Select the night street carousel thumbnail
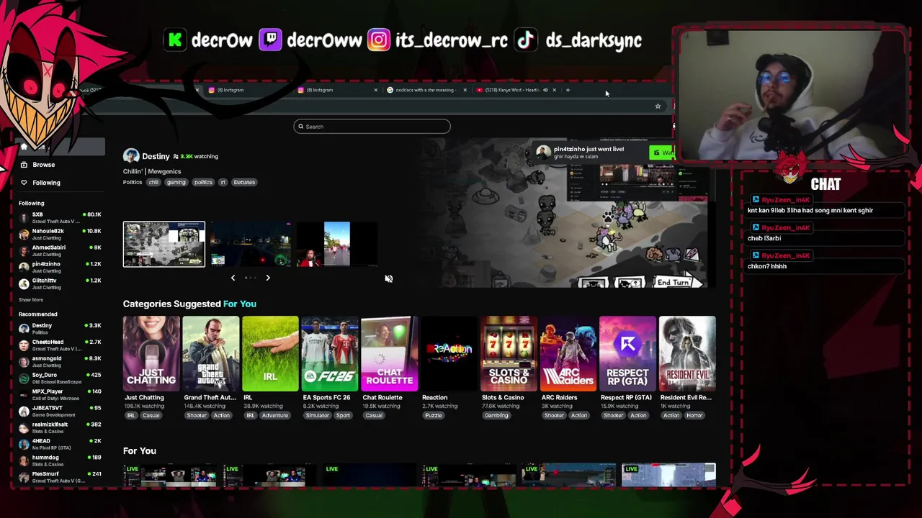Image resolution: width=922 pixels, height=518 pixels. coord(250,245)
